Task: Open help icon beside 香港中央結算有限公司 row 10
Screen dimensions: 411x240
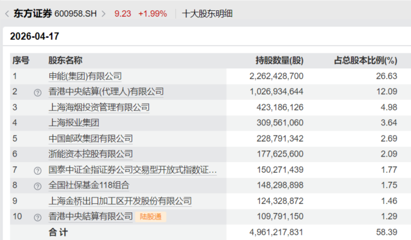Action: pyautogui.click(x=37, y=217)
